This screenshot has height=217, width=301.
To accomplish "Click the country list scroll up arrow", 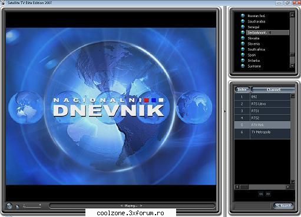I will click(x=292, y=15).
